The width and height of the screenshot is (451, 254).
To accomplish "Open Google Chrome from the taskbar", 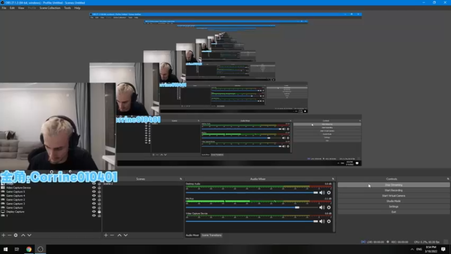I will point(29,249).
